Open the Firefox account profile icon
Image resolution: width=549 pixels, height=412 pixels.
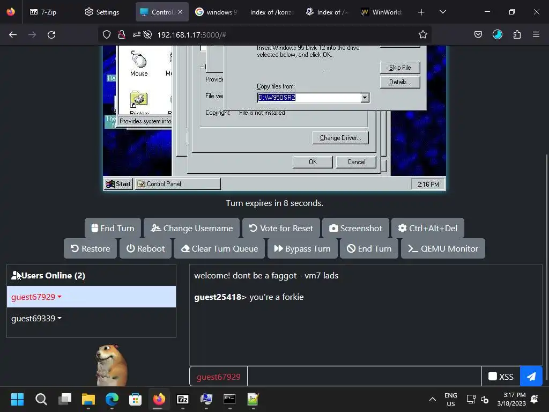pyautogui.click(x=497, y=35)
